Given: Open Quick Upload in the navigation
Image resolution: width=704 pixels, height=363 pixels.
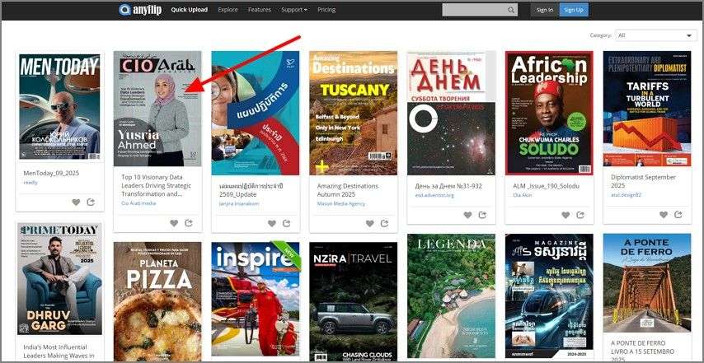Looking at the screenshot, I should point(189,9).
